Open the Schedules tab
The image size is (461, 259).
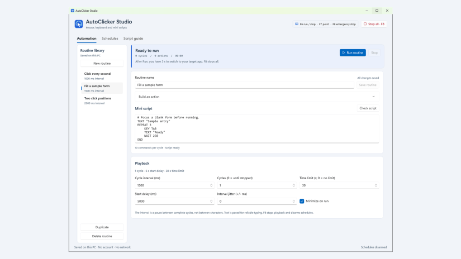pos(110,39)
